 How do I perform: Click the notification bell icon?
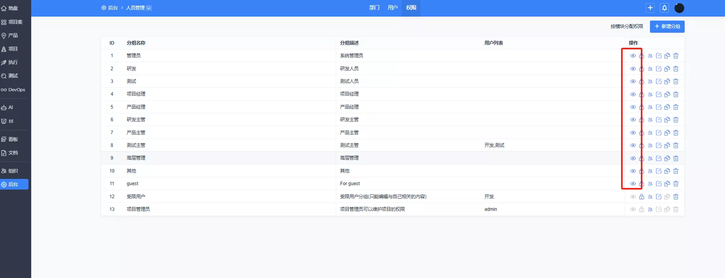click(x=665, y=8)
